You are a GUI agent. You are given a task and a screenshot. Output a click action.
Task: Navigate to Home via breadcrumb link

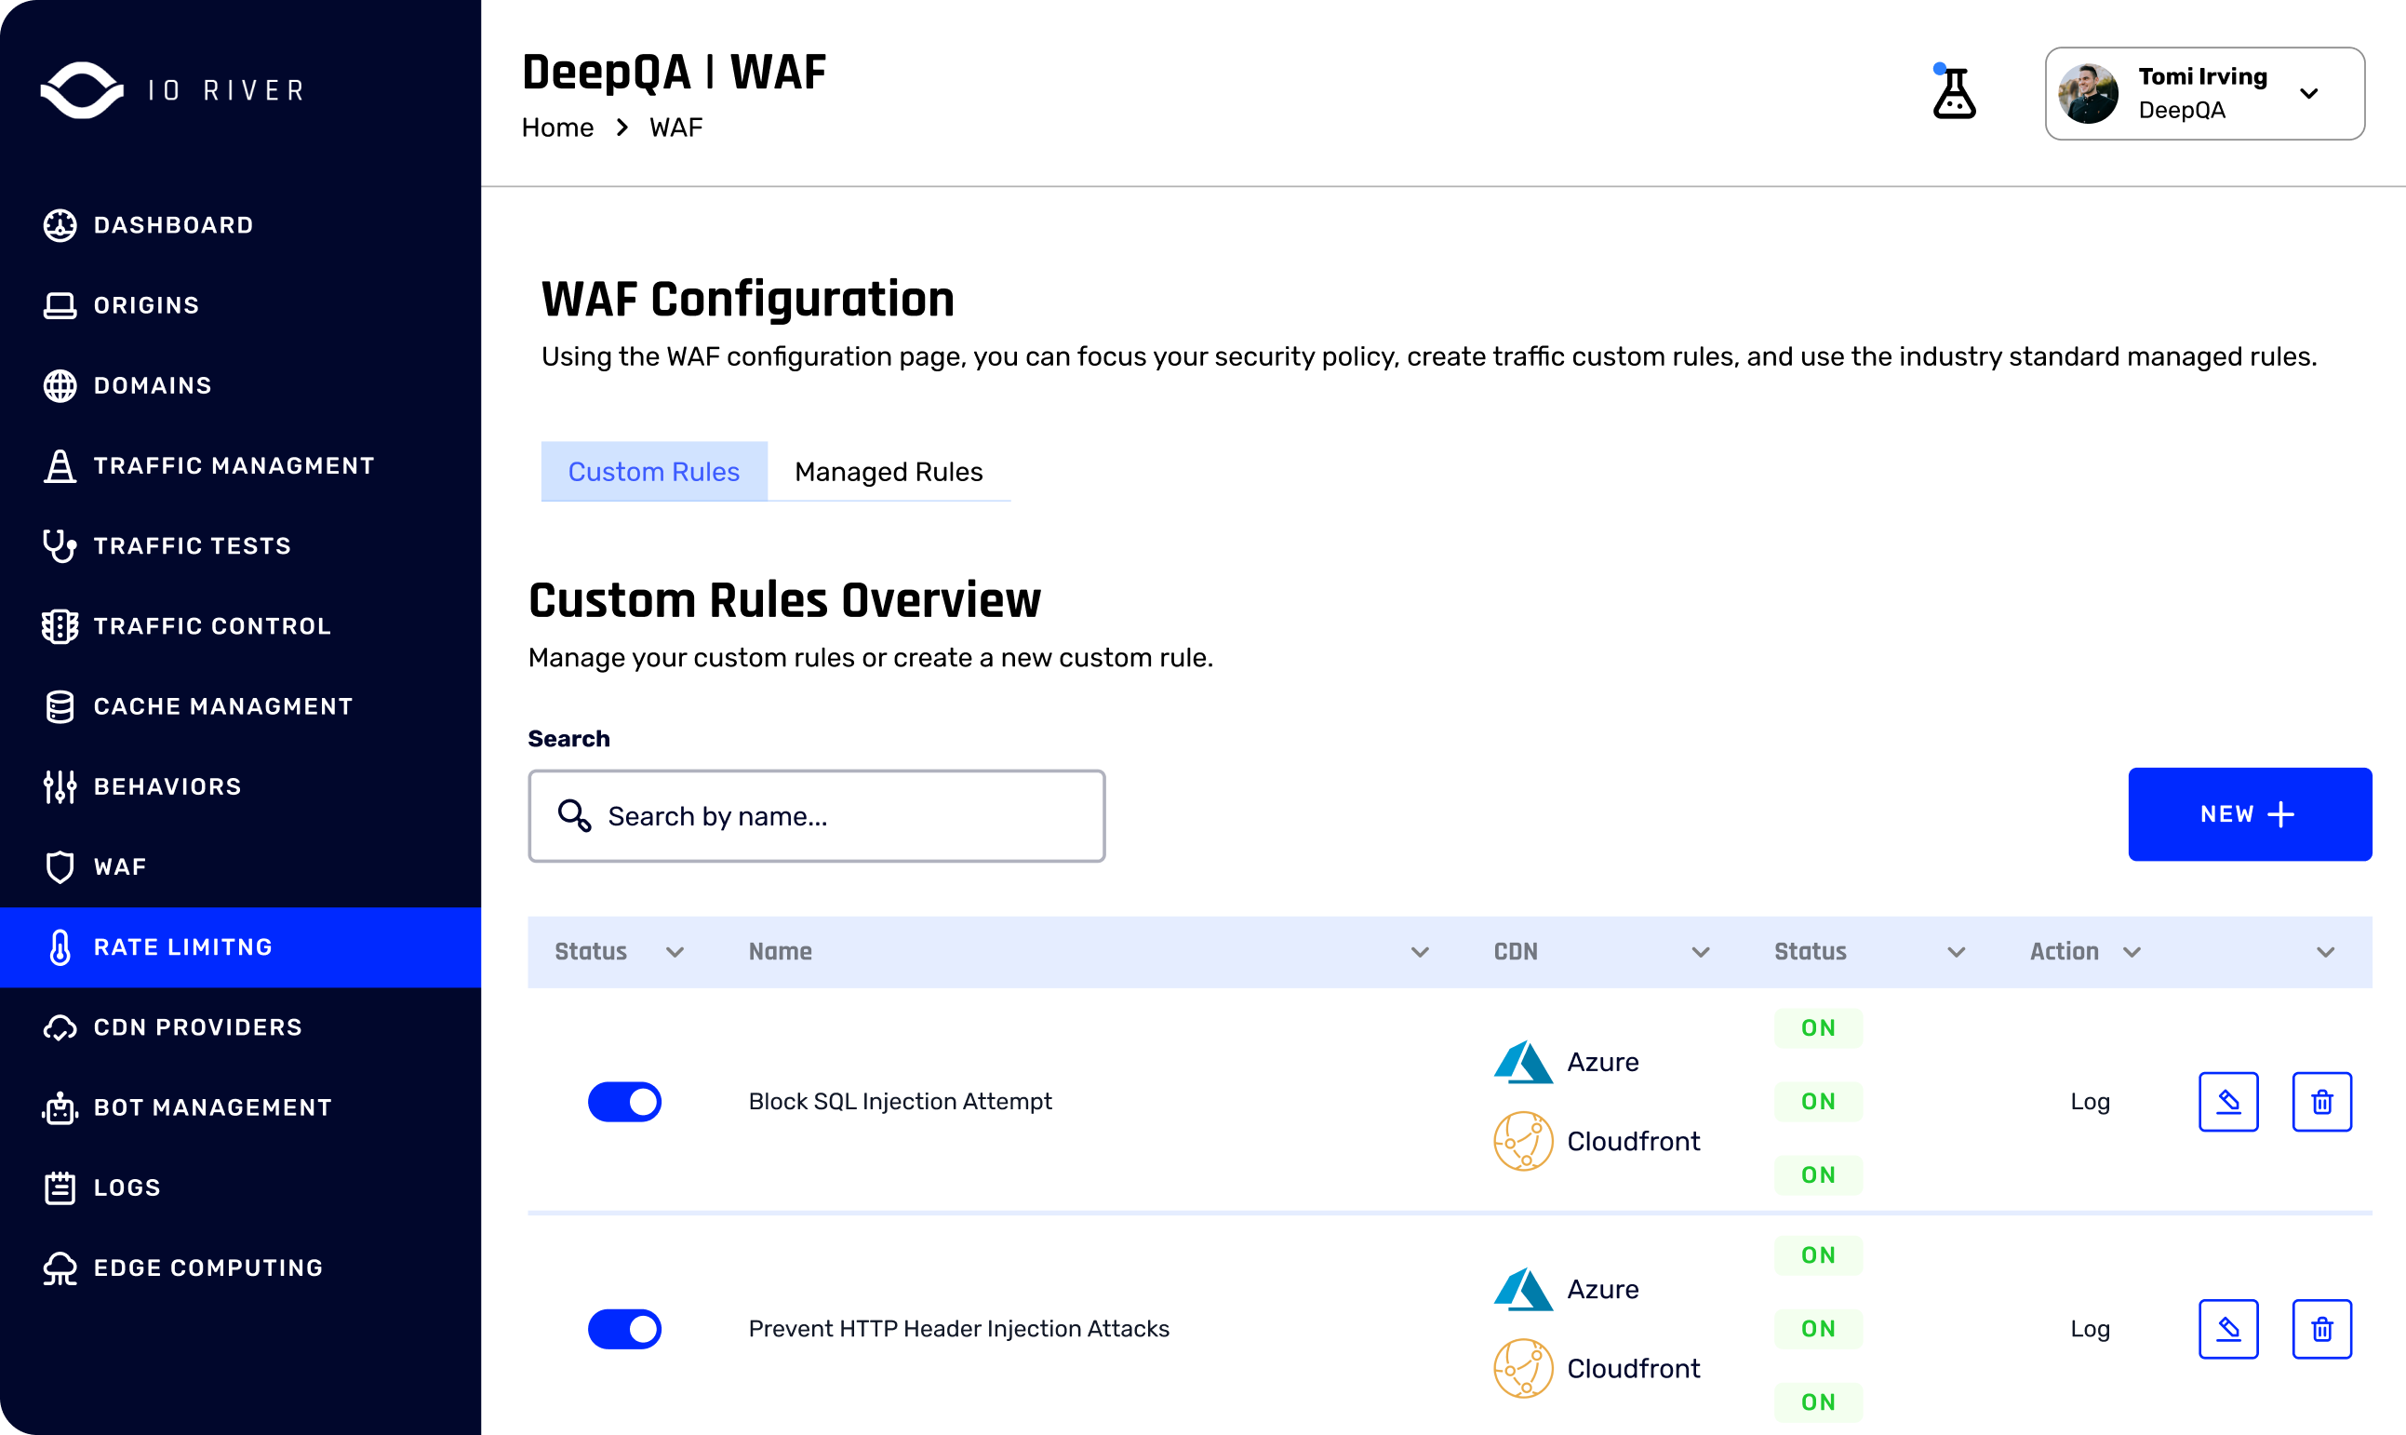point(557,127)
